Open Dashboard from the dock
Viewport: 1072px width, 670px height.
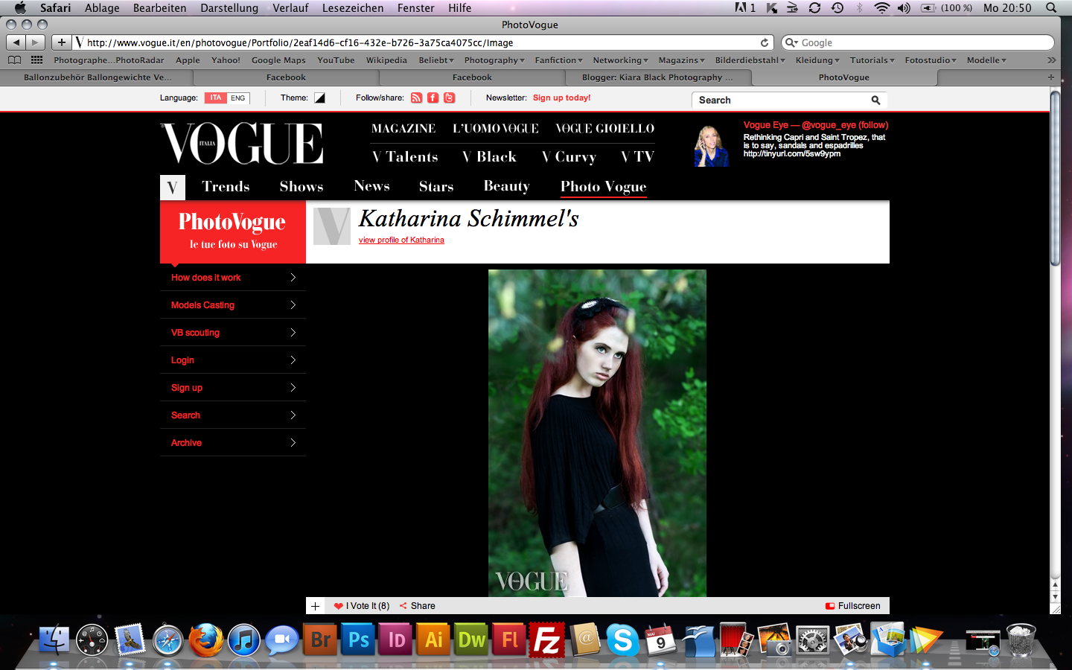[x=92, y=639]
